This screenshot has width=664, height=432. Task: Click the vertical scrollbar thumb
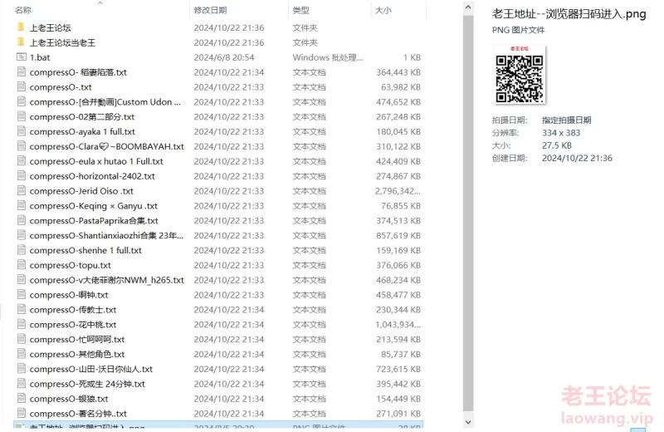(x=468, y=214)
